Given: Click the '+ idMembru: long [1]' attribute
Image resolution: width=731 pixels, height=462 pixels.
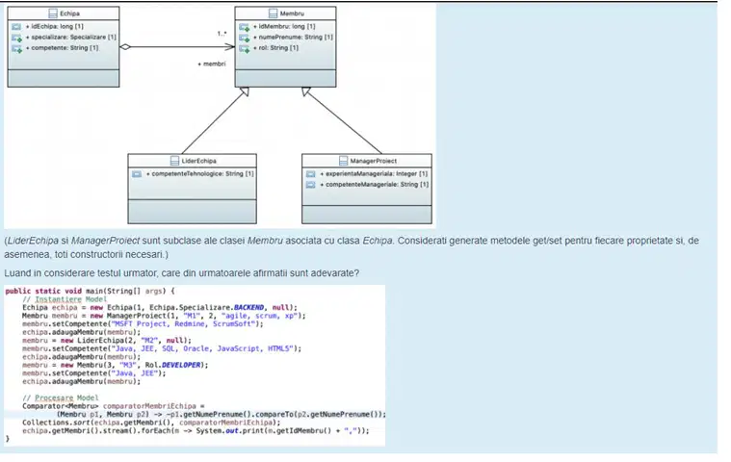Looking at the screenshot, I should 284,27.
